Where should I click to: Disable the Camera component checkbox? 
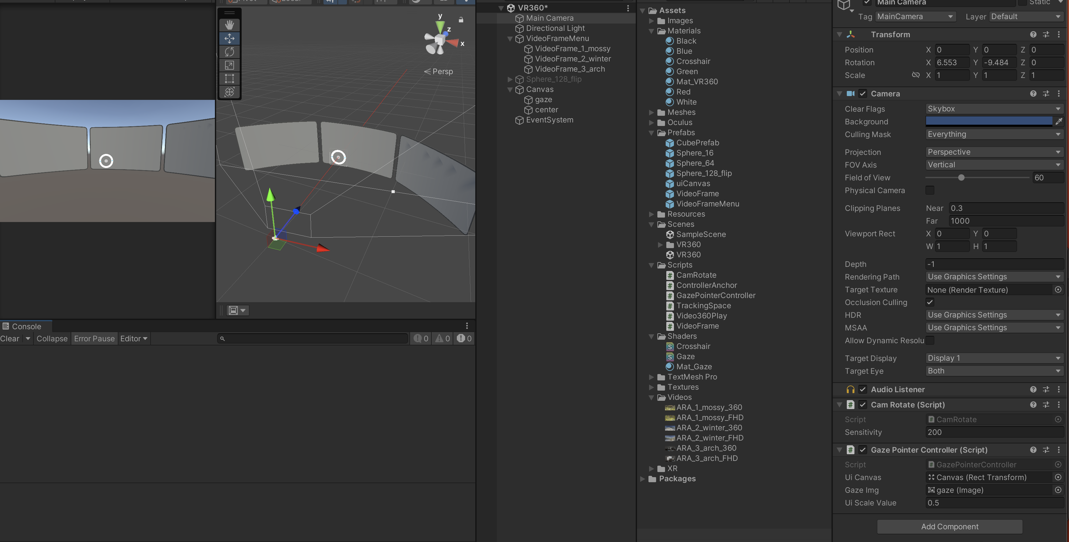(863, 94)
